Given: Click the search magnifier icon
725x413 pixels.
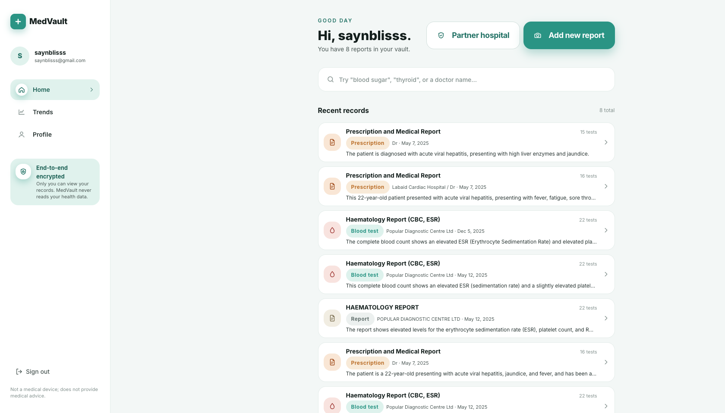Looking at the screenshot, I should (x=331, y=79).
